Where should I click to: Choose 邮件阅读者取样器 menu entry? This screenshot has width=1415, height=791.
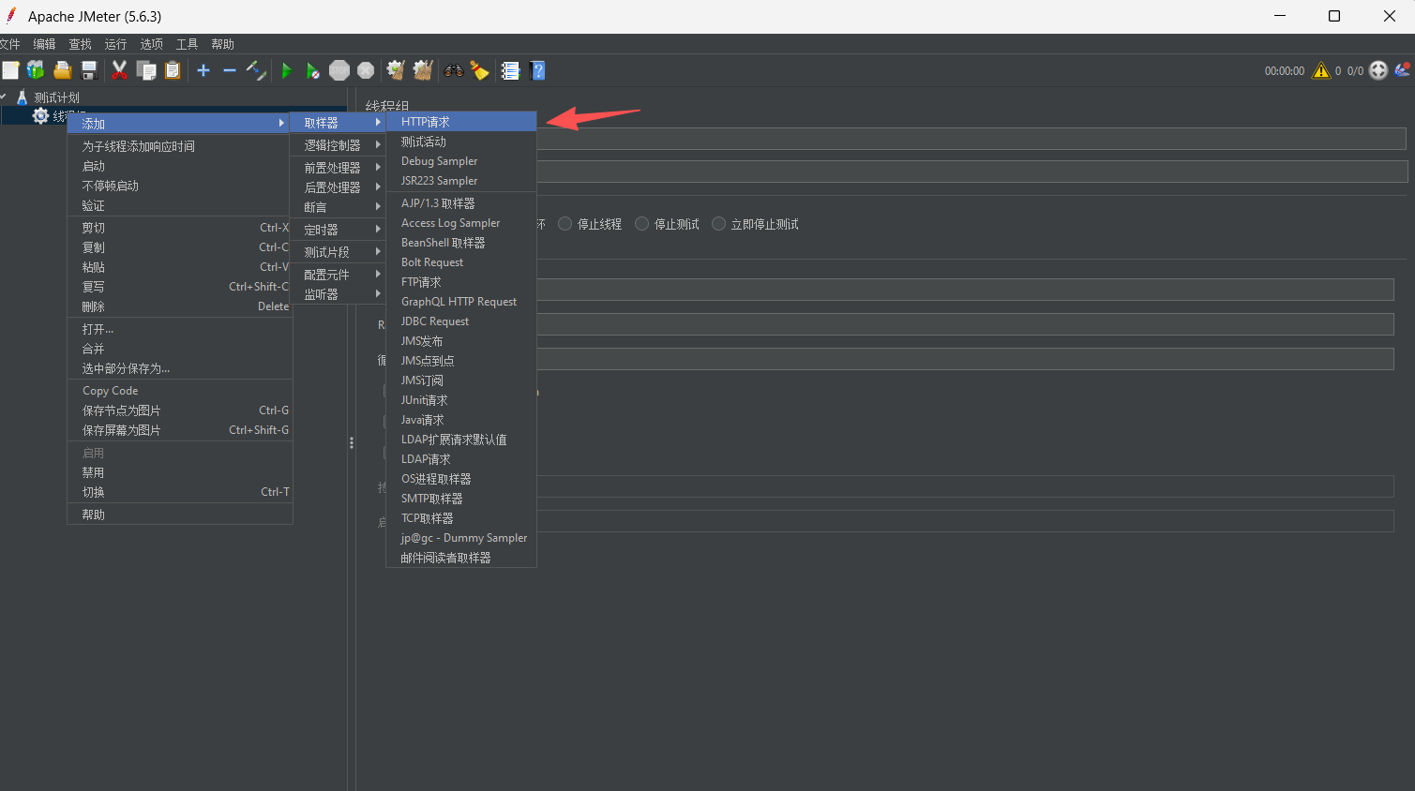[x=461, y=558]
